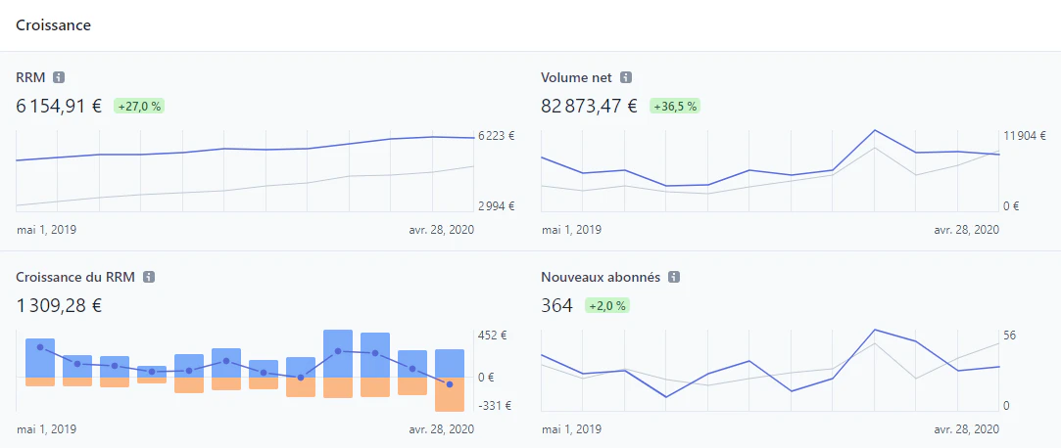Click the 11904 € axis label in Volume net chart
This screenshot has width=1061, height=448.
[x=1025, y=136]
